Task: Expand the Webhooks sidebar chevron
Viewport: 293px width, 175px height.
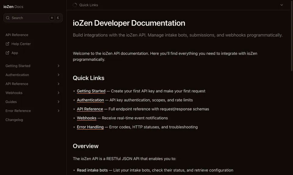Action: pos(59,93)
